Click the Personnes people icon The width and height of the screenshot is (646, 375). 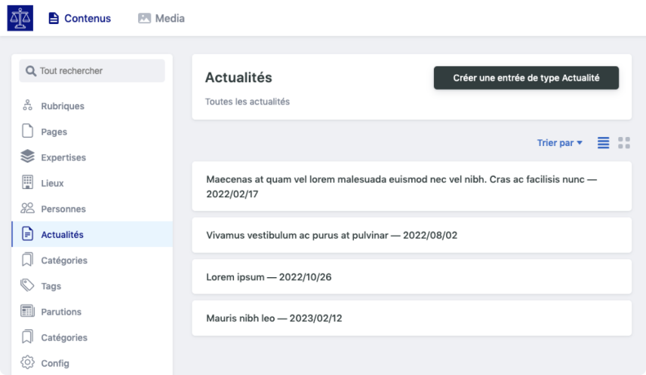click(28, 208)
